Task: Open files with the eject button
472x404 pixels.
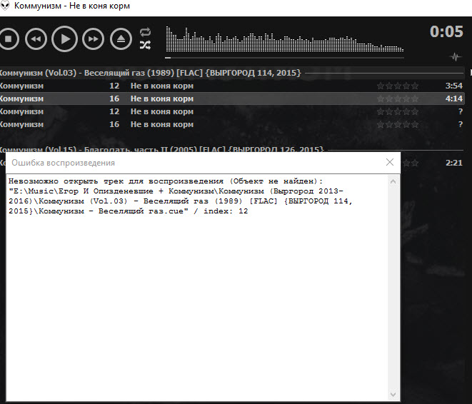Action: (x=121, y=39)
